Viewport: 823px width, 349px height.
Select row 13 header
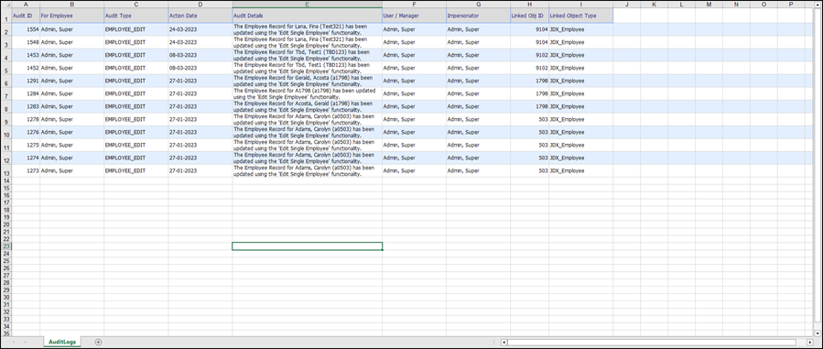coord(5,170)
